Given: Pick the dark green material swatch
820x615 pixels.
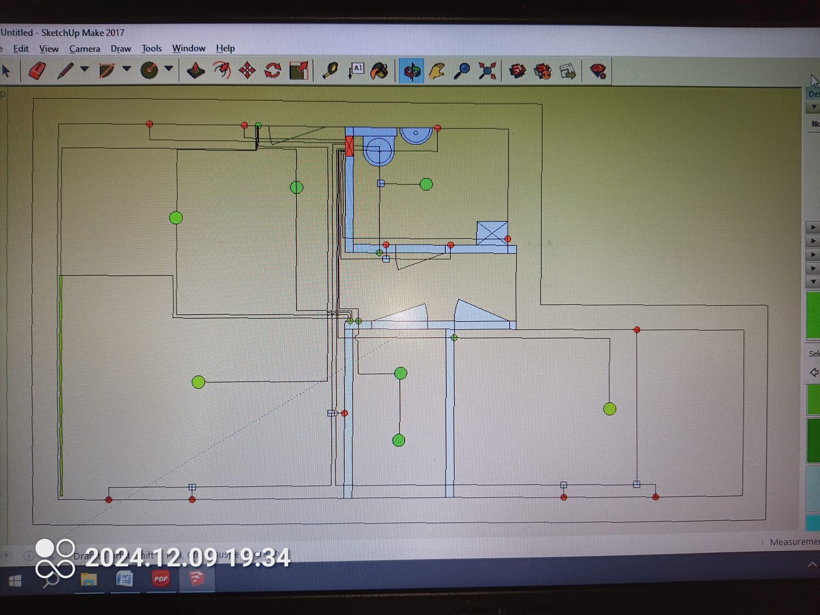Looking at the screenshot, I should (813, 440).
